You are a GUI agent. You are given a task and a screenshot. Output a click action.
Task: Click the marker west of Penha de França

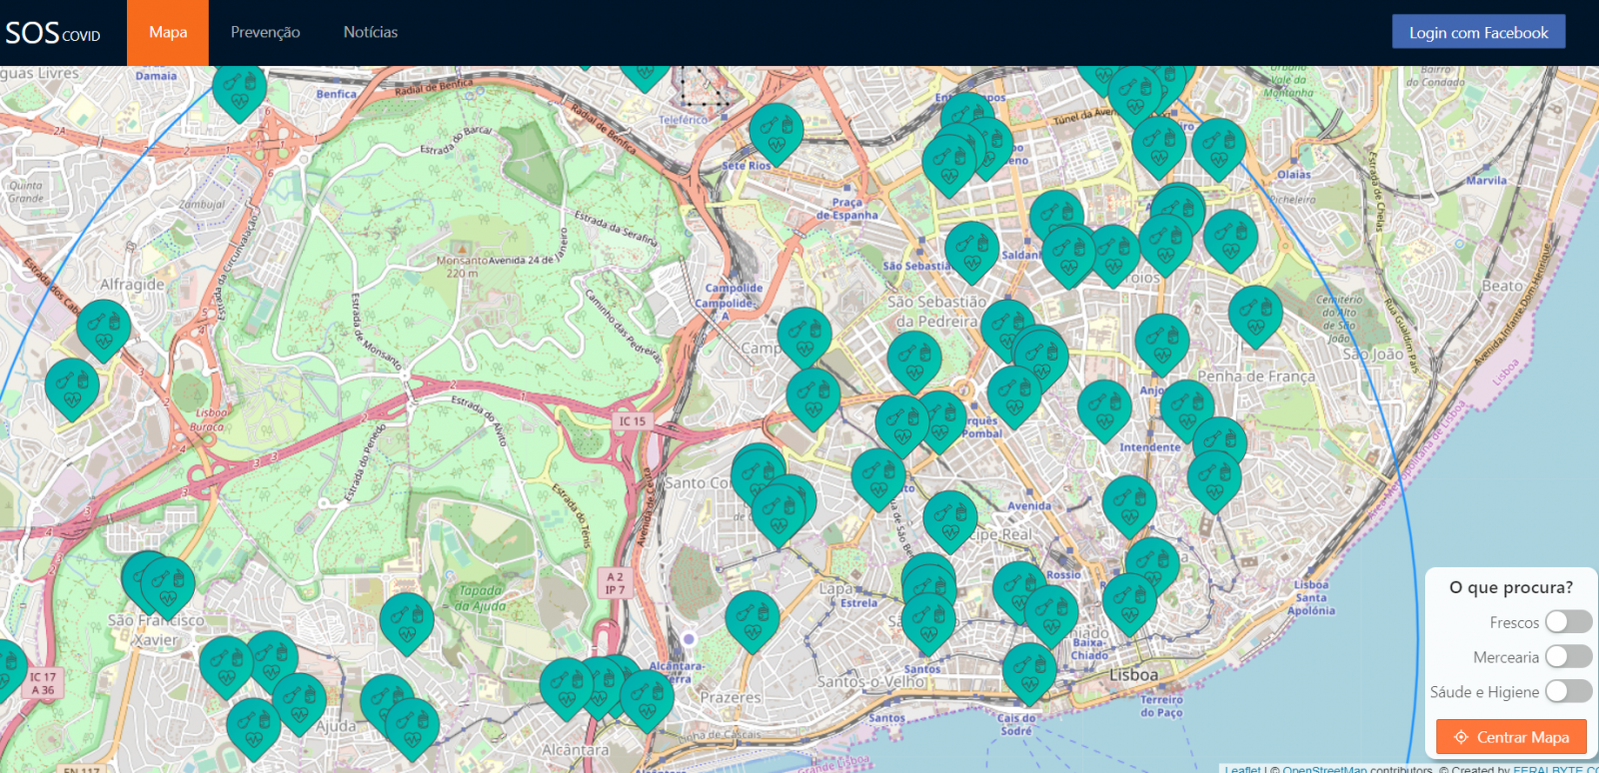click(x=1161, y=345)
